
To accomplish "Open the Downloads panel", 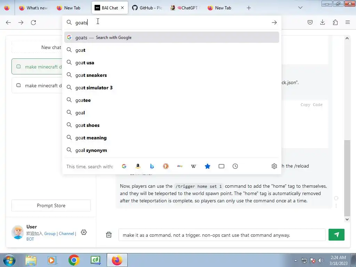I will (322, 22).
